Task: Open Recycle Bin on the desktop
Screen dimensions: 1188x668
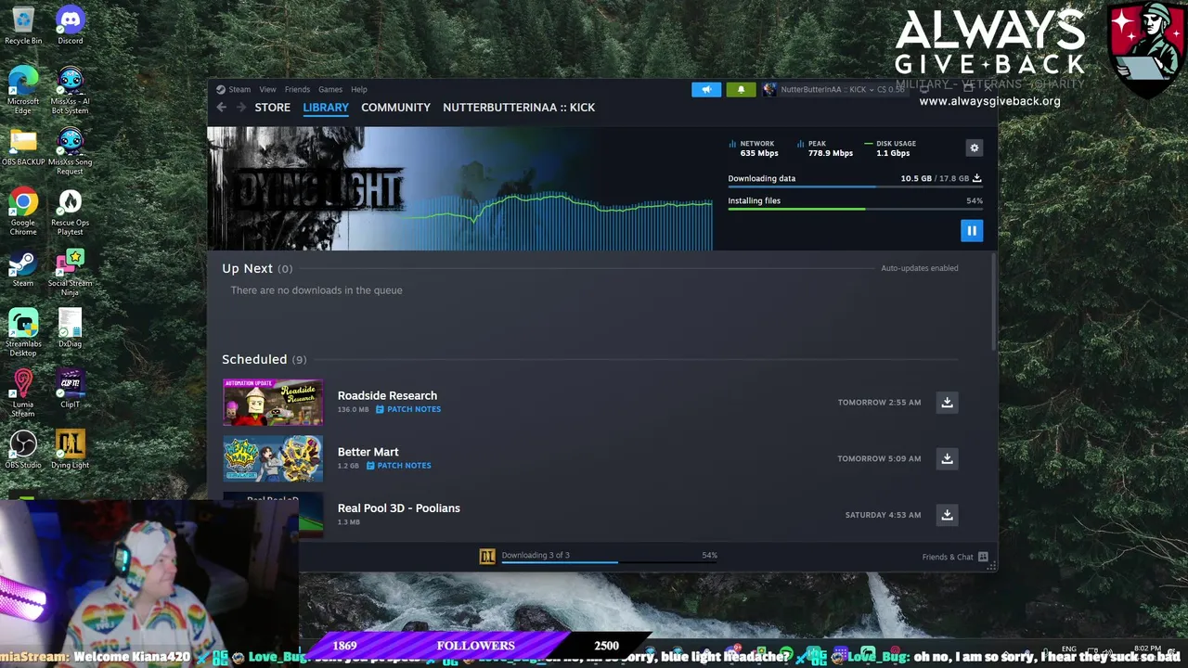Action: [x=23, y=25]
